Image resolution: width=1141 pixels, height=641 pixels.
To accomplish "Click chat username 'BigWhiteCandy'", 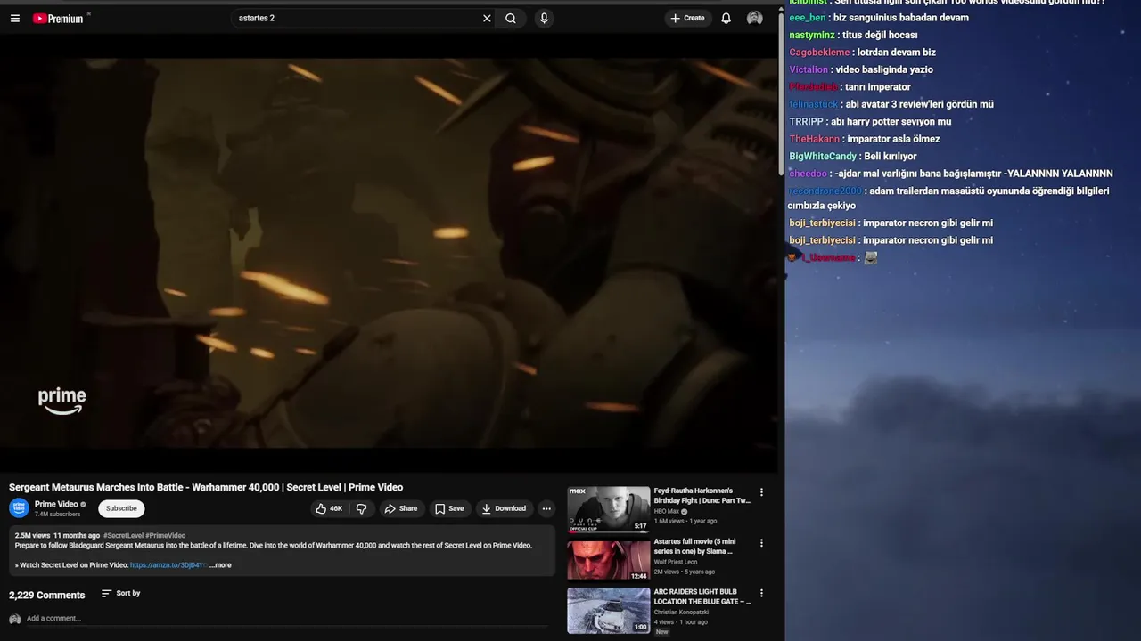I will pyautogui.click(x=823, y=157).
